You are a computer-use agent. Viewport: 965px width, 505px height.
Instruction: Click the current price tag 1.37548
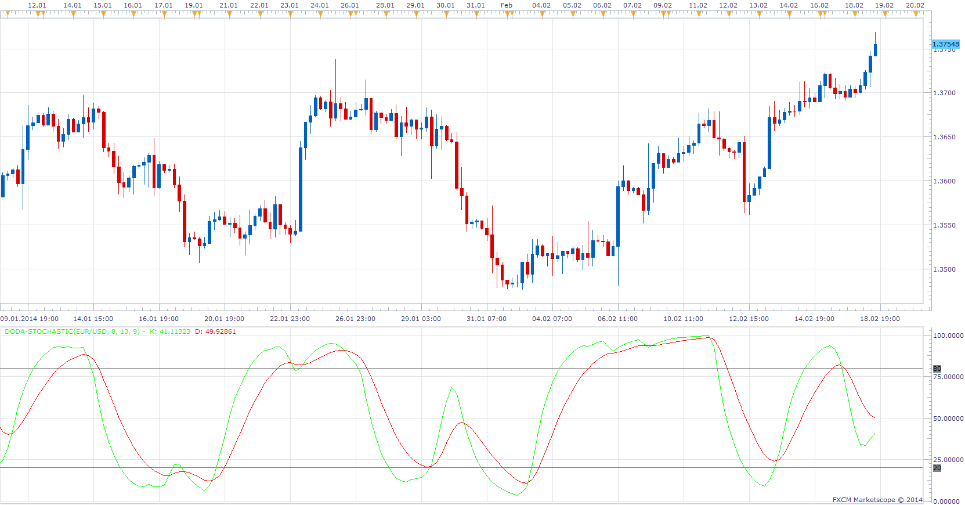pos(946,44)
